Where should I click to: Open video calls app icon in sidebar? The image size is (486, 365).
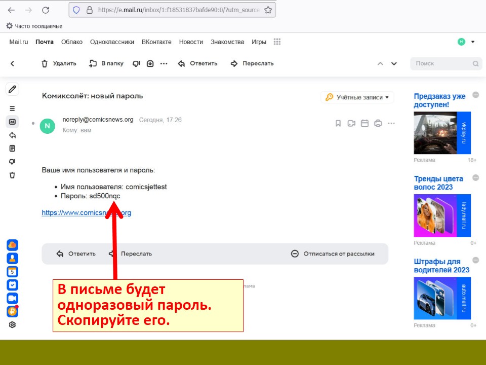[12, 299]
